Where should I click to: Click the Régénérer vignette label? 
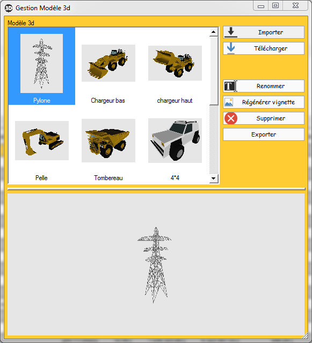pyautogui.click(x=269, y=102)
